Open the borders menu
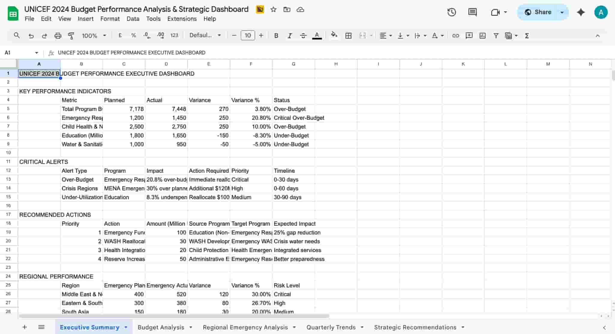Screen dimensions: 615x334 (x=348, y=36)
